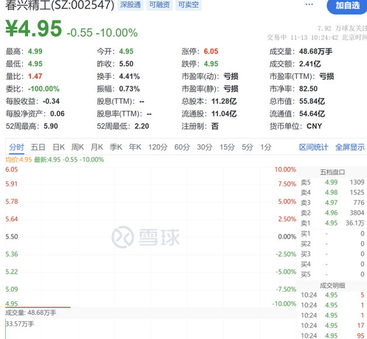The height and width of the screenshot is (339, 367).
Task: Open the three-dot more options menu
Action: 309,5
